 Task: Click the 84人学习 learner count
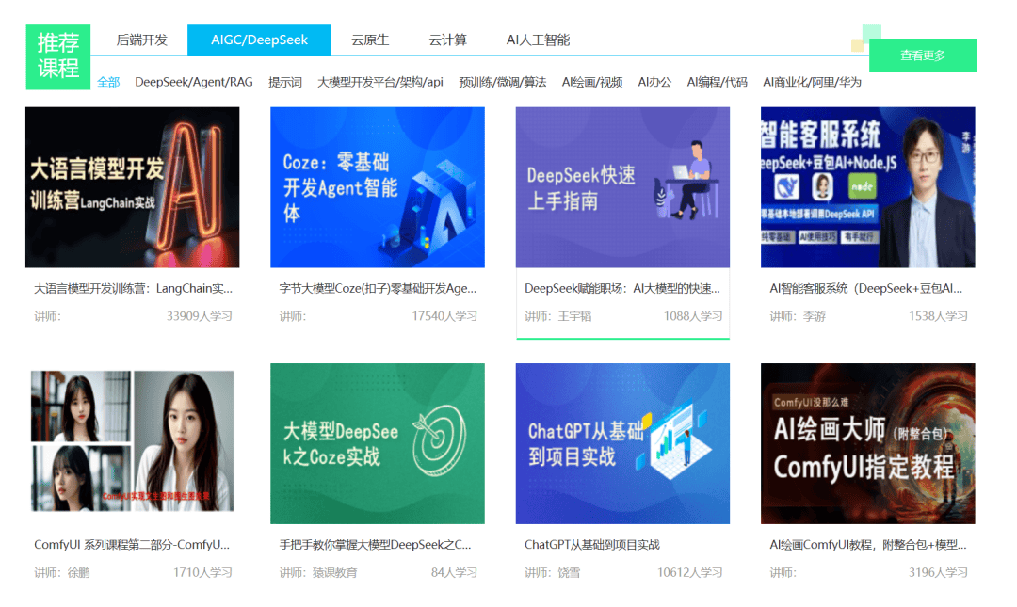click(454, 572)
